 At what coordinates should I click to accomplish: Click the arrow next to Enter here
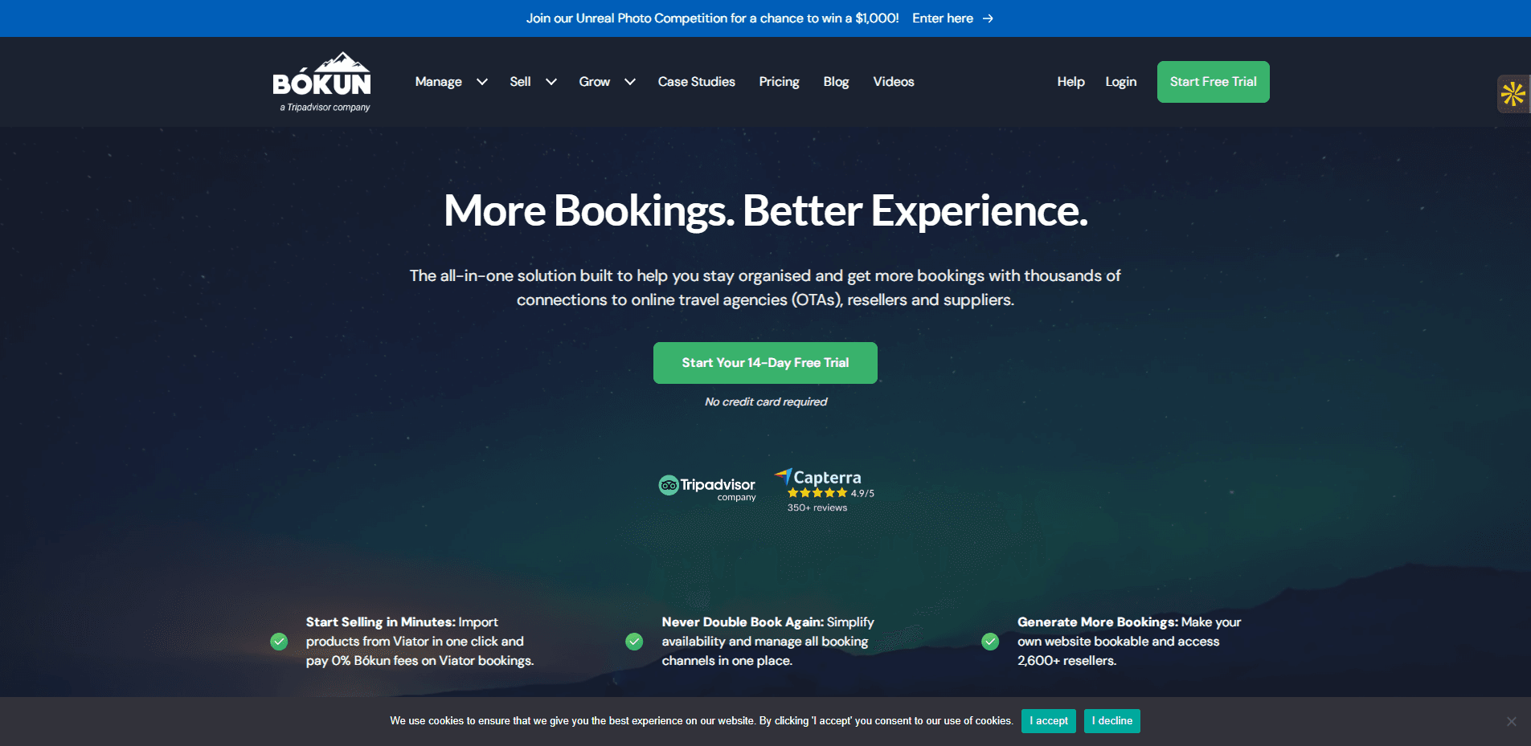[x=988, y=18]
